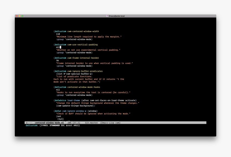Image resolution: width=231 pixels, height=157 pixels.
Task: Click docstring "Check if BUFF should be ignored"
Action: click(x=93, y=114)
